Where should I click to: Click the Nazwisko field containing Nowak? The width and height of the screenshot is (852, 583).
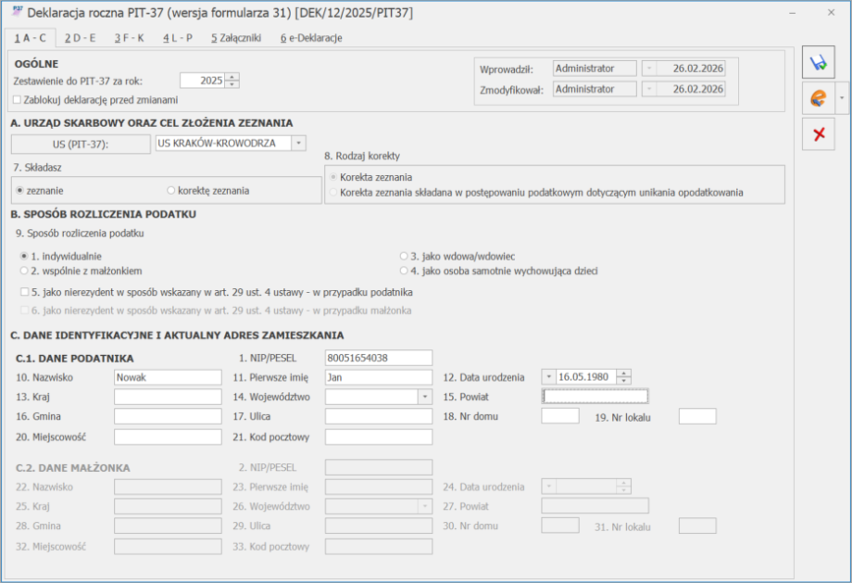168,377
